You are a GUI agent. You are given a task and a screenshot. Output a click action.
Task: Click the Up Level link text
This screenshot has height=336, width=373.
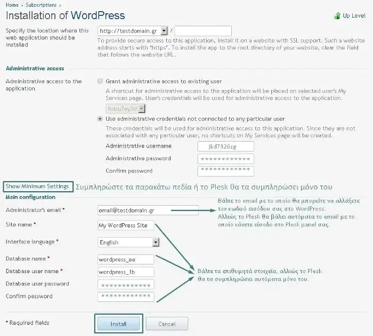(354, 15)
